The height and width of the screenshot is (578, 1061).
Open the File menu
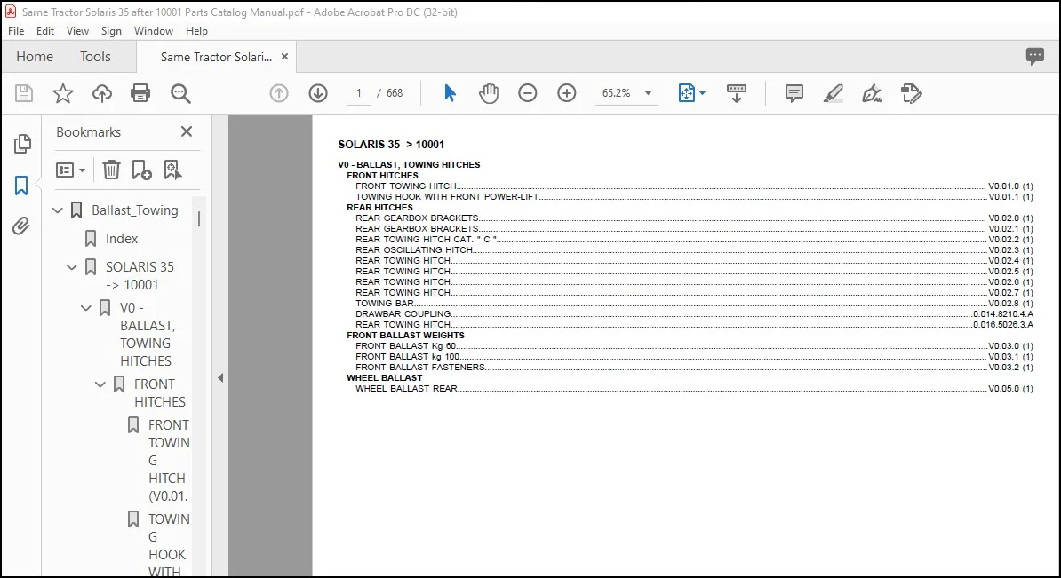pyautogui.click(x=16, y=31)
